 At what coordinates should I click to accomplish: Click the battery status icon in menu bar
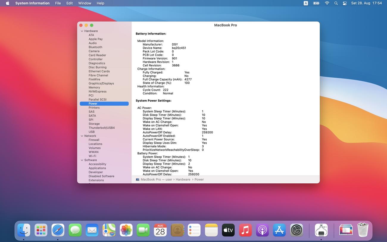click(x=316, y=3)
